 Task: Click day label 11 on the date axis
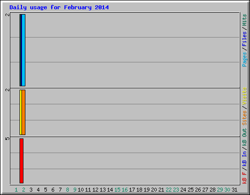[x=88, y=190]
